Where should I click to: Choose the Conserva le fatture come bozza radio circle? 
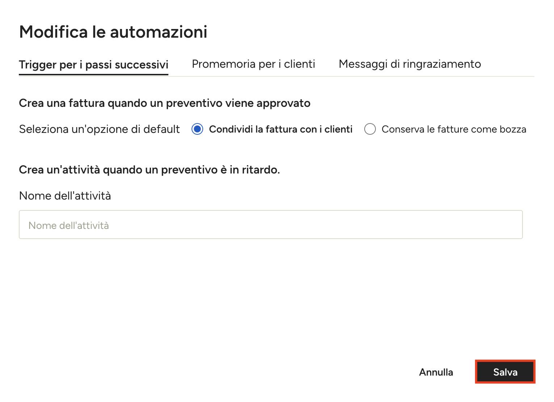coord(370,129)
